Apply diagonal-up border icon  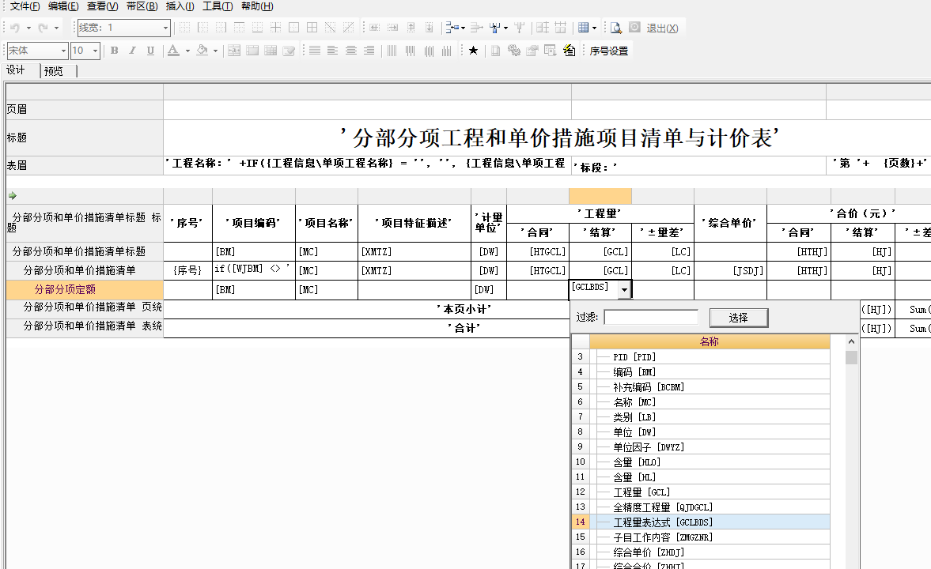(349, 28)
